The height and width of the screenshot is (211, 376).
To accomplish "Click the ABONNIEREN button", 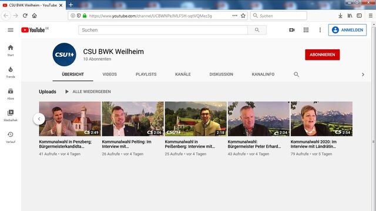I will point(323,55).
